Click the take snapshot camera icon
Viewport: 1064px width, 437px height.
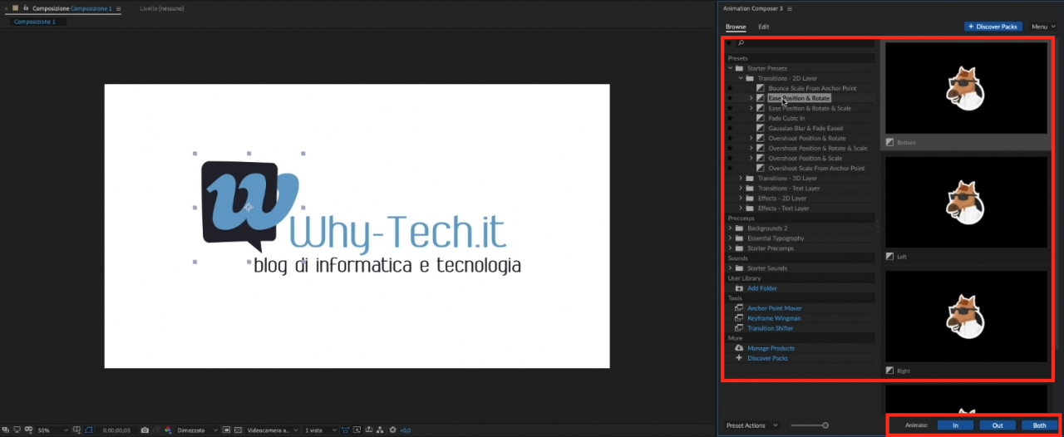click(x=145, y=430)
